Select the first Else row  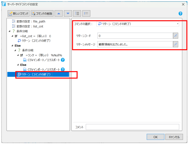(18, 45)
